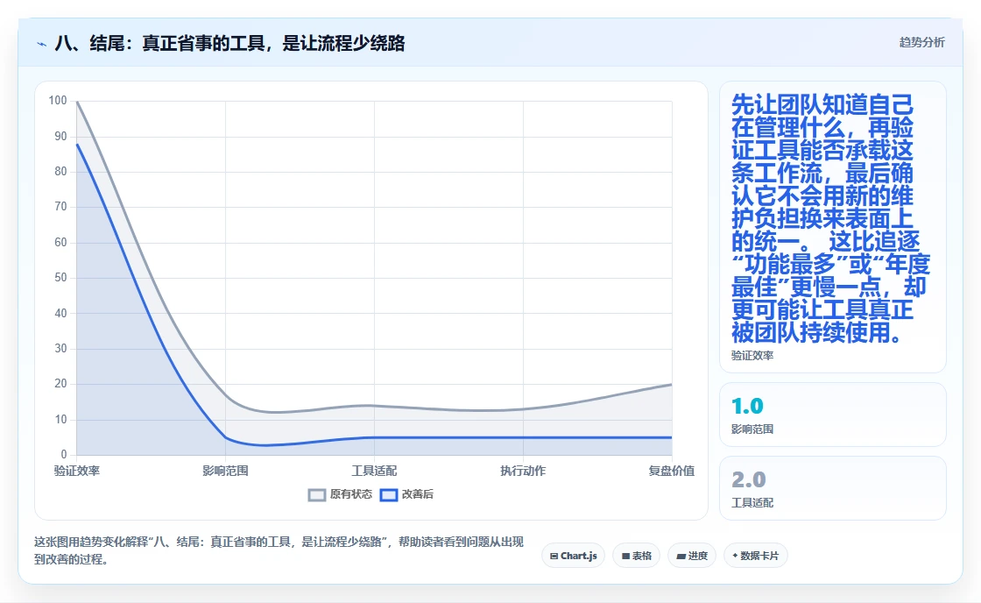
Task: Click the 执行动作 x-axis label
Action: pos(523,471)
